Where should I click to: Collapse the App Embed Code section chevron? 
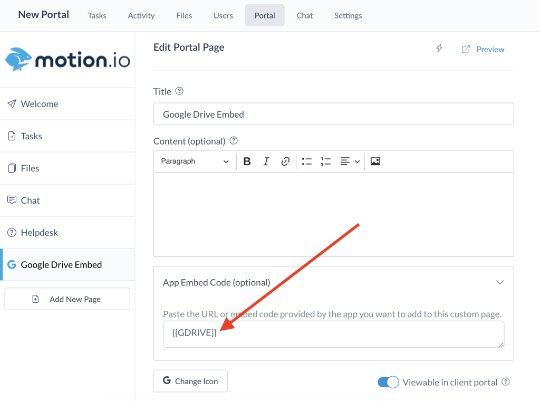click(500, 282)
